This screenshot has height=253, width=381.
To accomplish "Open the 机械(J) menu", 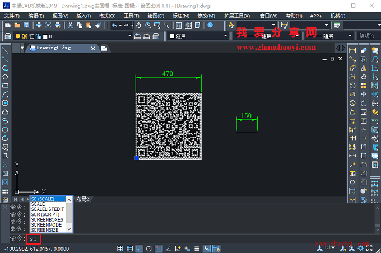I will (x=338, y=16).
